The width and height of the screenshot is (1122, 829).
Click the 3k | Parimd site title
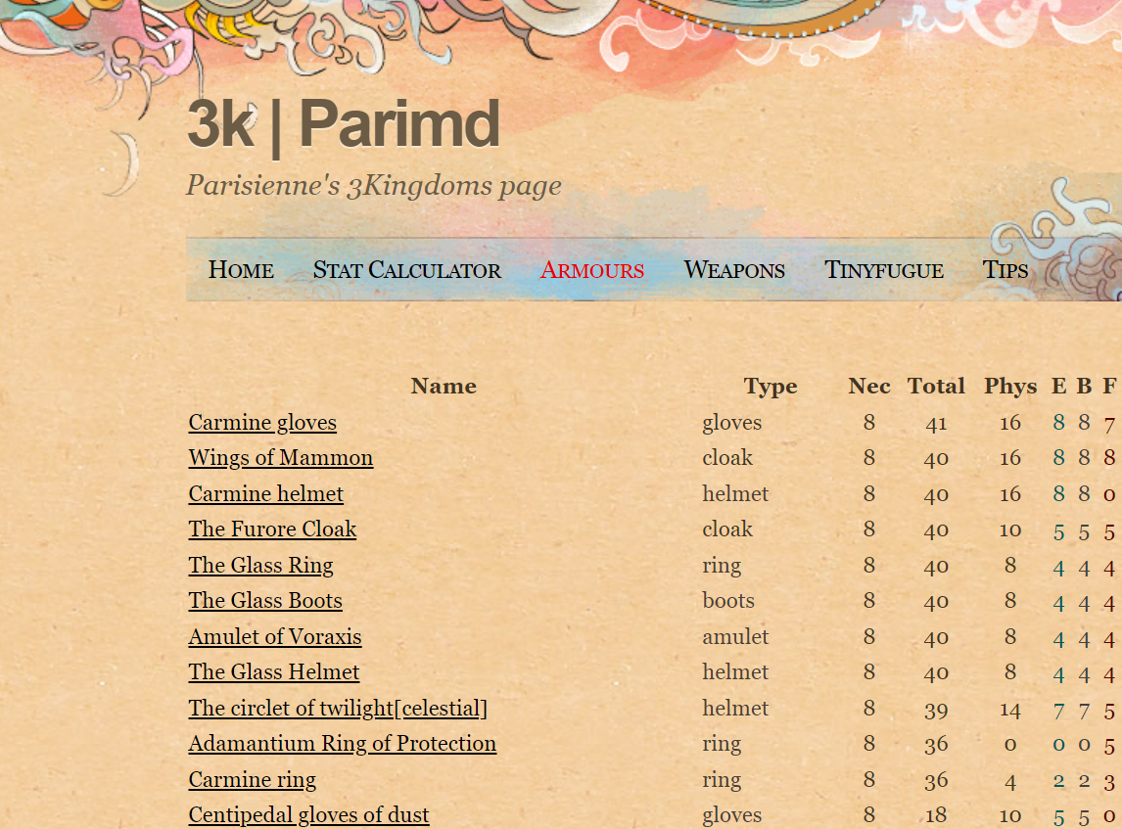(x=343, y=124)
